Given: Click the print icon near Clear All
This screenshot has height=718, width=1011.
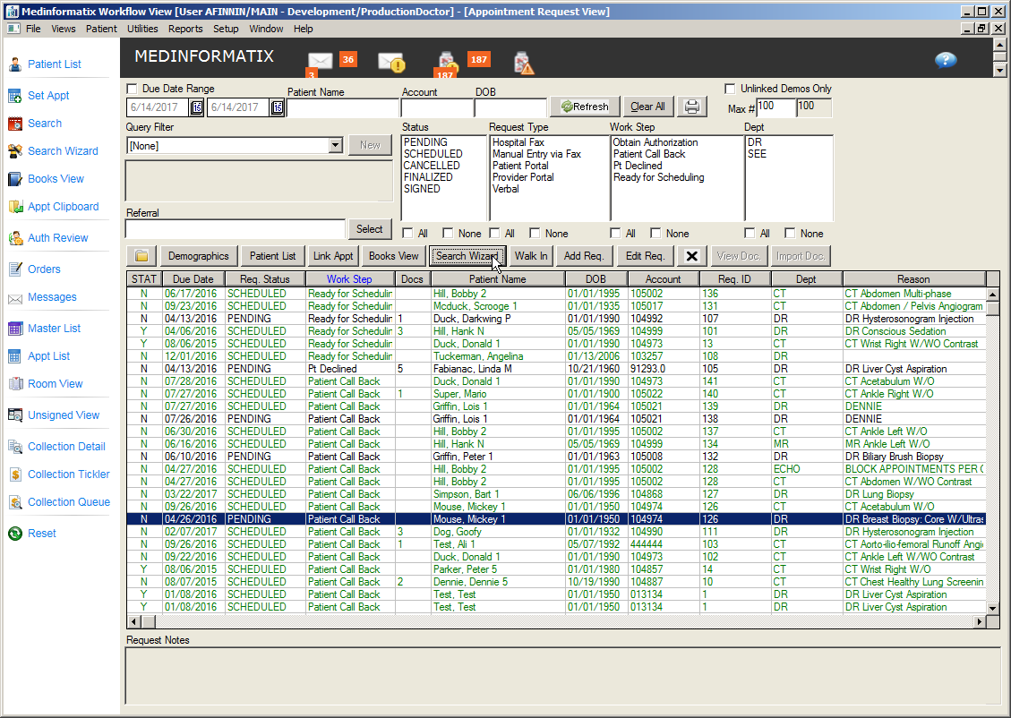Looking at the screenshot, I should [x=691, y=106].
